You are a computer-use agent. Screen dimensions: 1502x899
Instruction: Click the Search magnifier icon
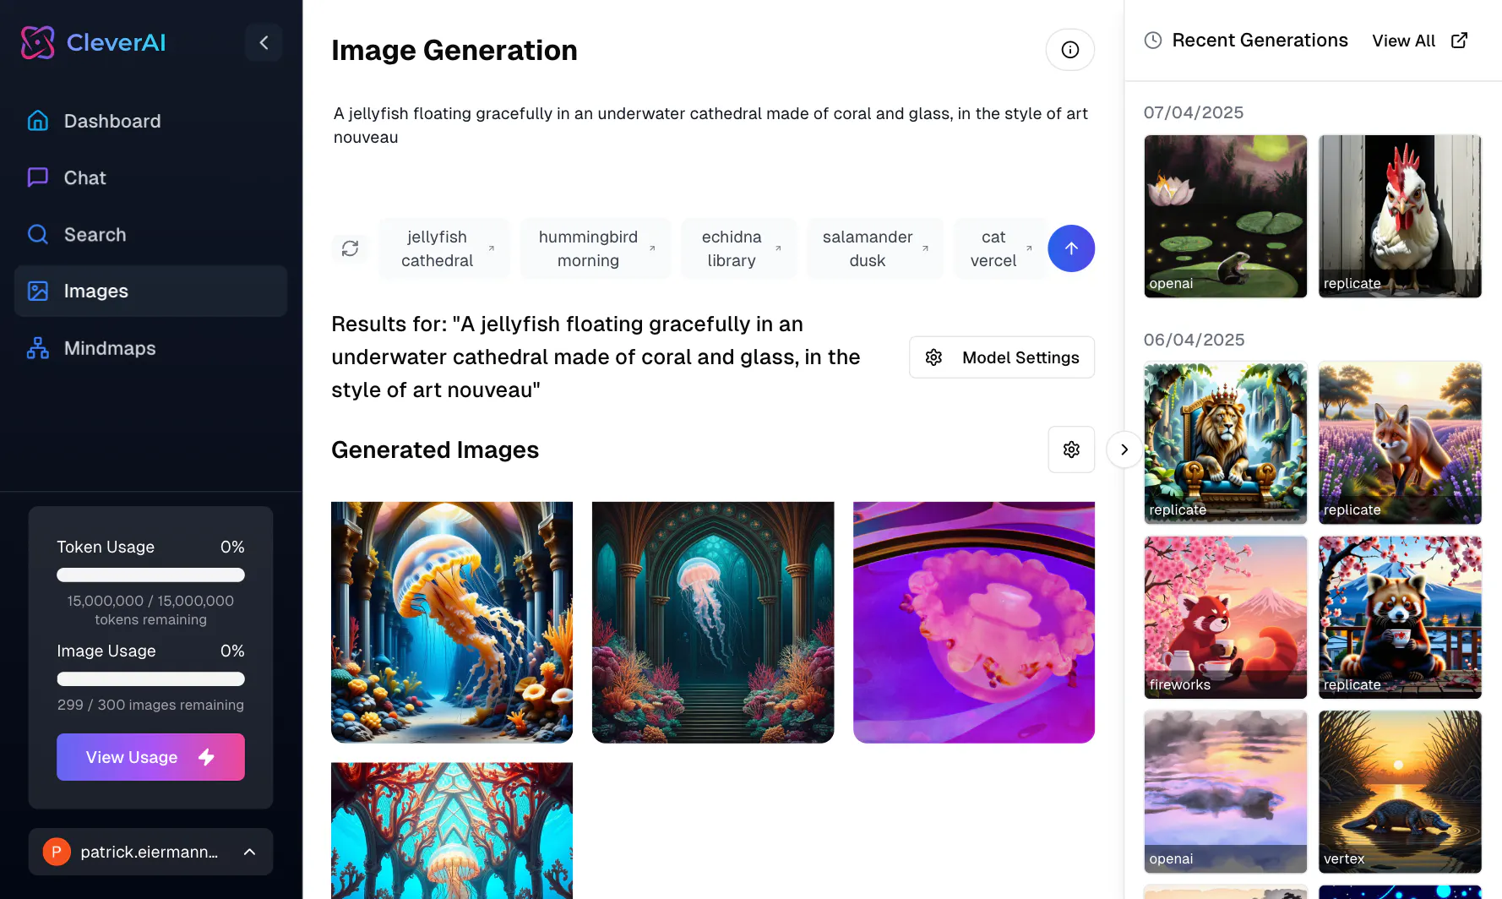tap(38, 234)
